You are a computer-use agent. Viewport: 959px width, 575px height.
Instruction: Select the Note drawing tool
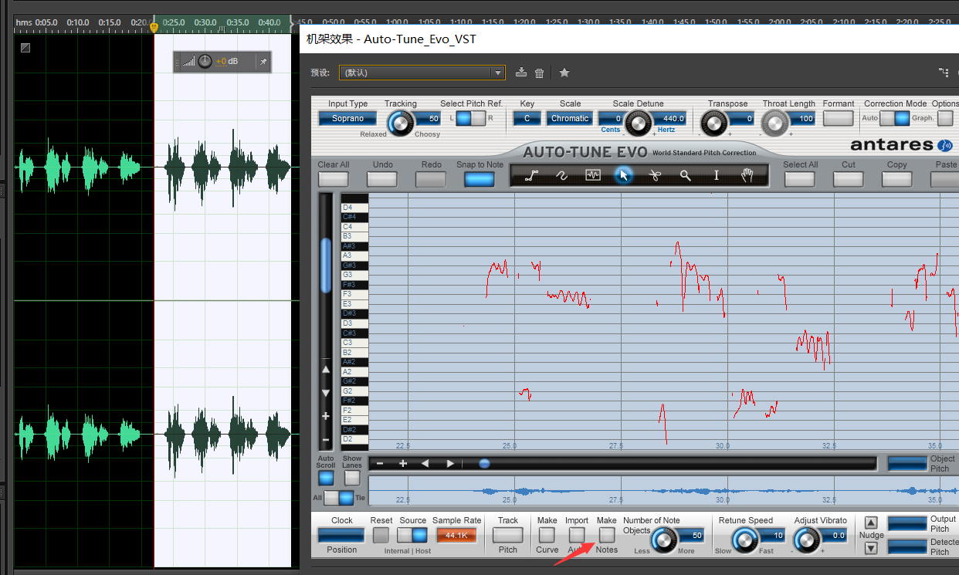593,176
